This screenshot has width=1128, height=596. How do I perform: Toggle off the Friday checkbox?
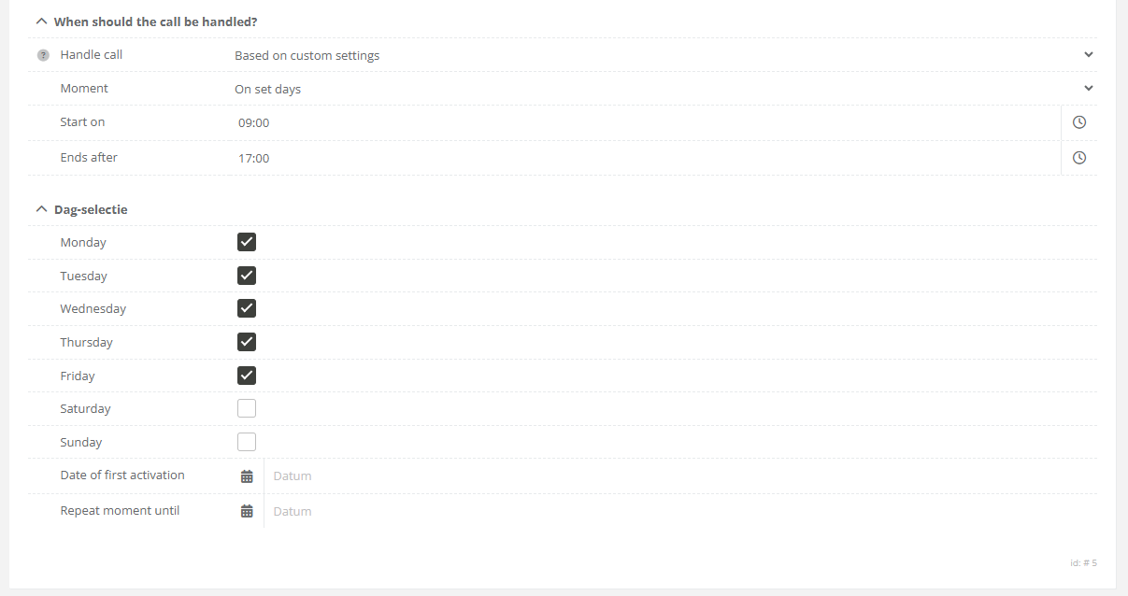[x=247, y=376]
